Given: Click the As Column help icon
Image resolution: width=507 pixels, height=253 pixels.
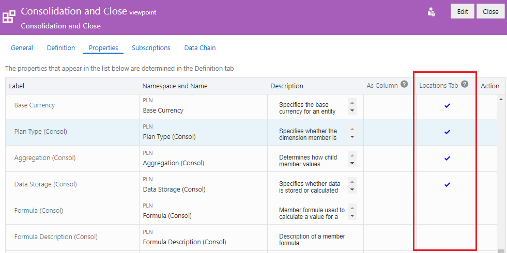Looking at the screenshot, I should (x=404, y=85).
